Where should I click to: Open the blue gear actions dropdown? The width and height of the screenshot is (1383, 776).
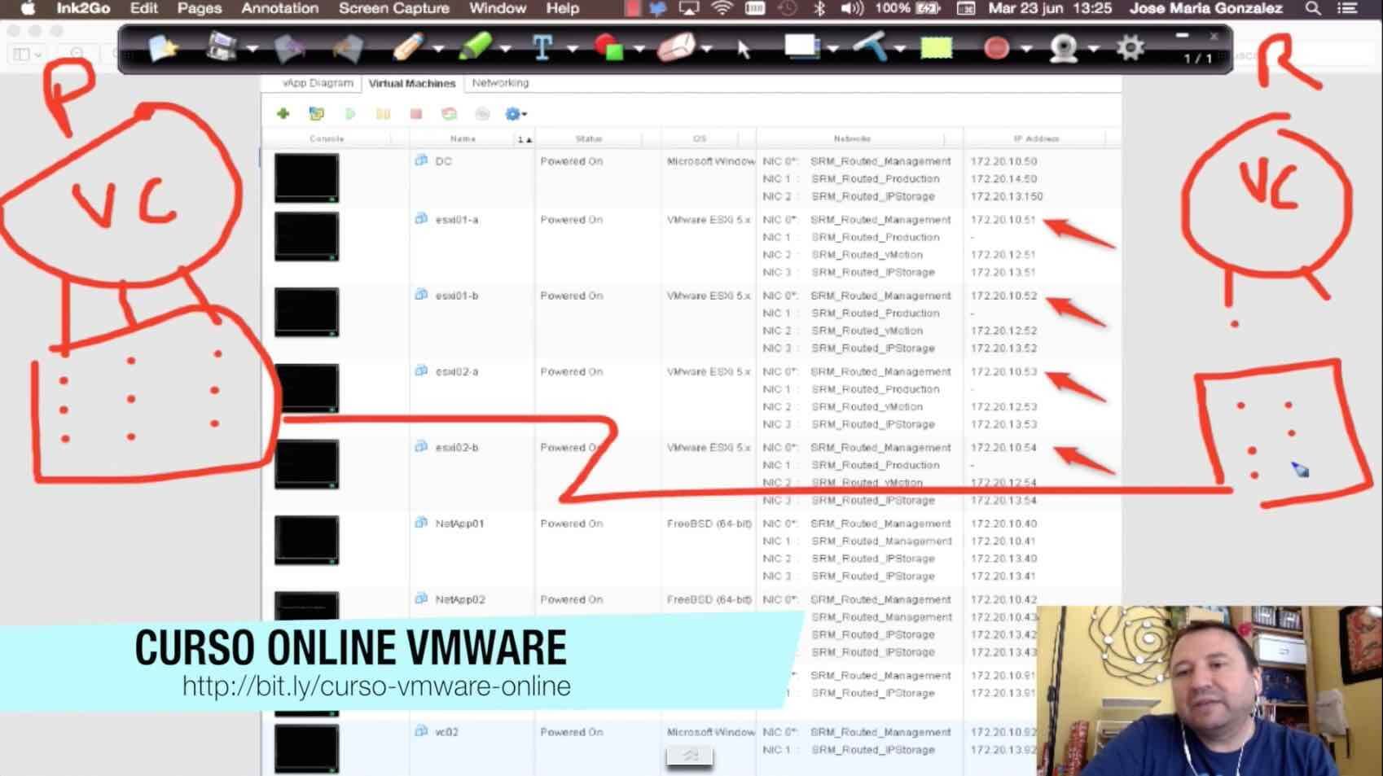pos(516,114)
